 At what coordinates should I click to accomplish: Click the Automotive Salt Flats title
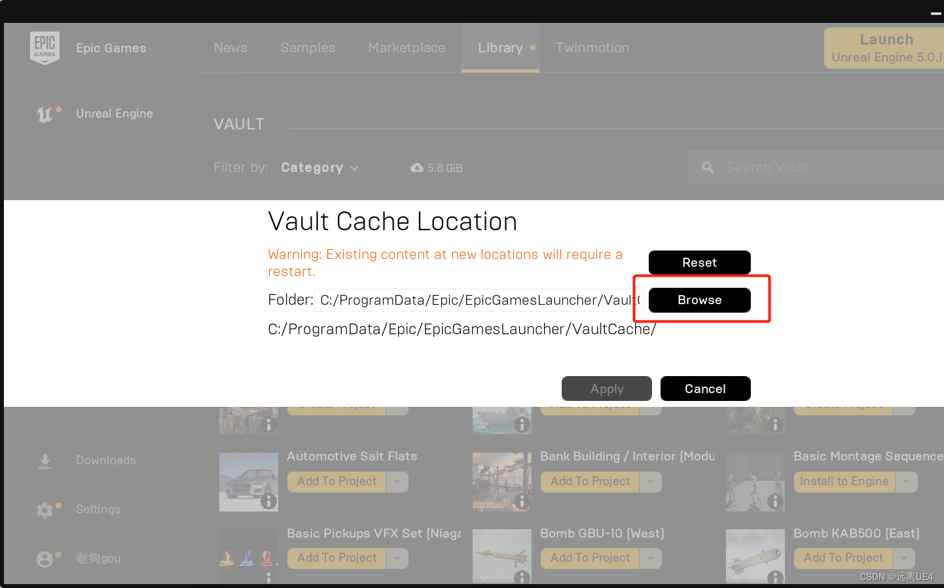(x=352, y=457)
